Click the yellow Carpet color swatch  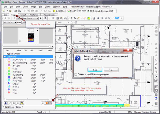[x=9, y=68]
